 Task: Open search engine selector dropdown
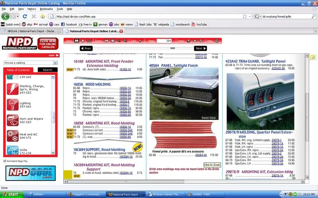coord(258,16)
